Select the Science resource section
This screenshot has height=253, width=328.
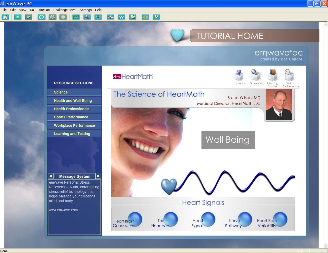click(x=74, y=92)
